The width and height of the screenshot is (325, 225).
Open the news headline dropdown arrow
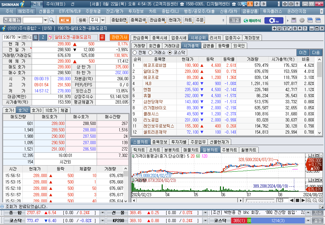[308, 213]
